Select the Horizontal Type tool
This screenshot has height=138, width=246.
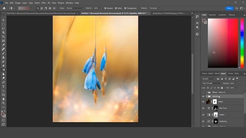pyautogui.click(x=3, y=86)
